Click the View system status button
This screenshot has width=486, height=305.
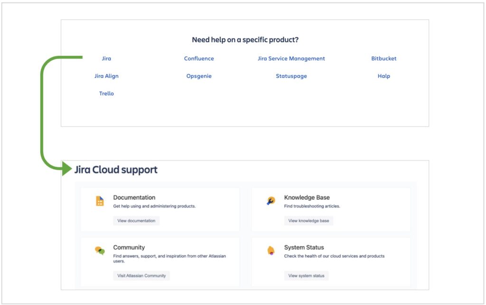306,276
